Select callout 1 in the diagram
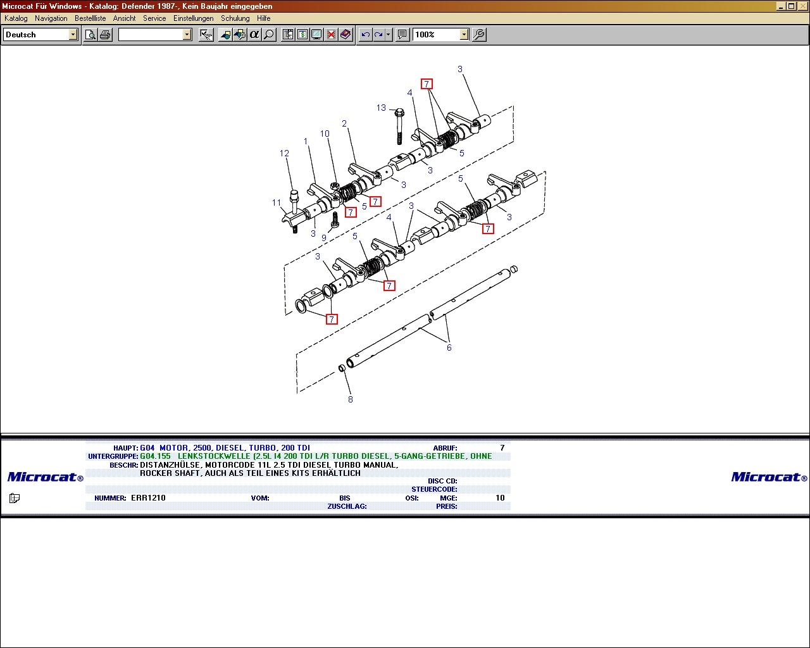Viewport: 810px width, 648px height. (306, 142)
